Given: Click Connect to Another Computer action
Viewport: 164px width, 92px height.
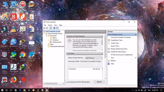Looking at the screenshot, I should [x=121, y=37].
